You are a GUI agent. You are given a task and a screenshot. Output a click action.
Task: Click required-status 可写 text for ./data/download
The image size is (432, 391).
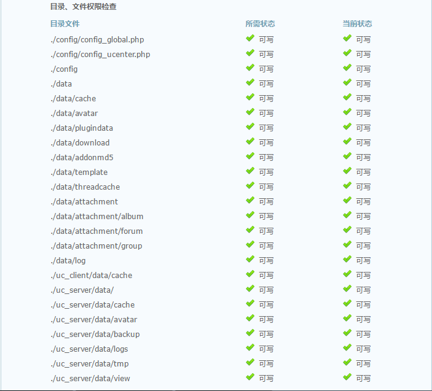[x=266, y=143]
